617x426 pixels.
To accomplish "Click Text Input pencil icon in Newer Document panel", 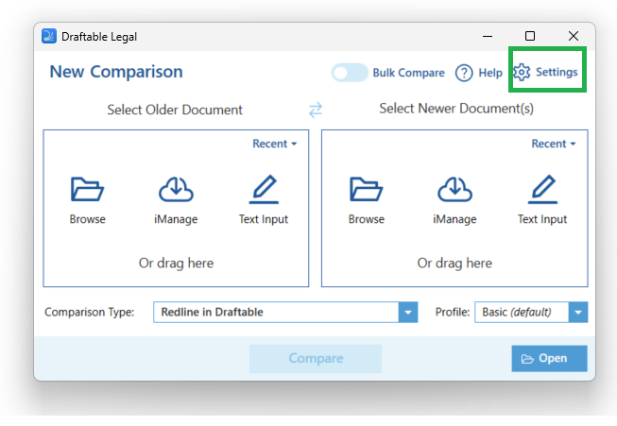I will coord(542,189).
